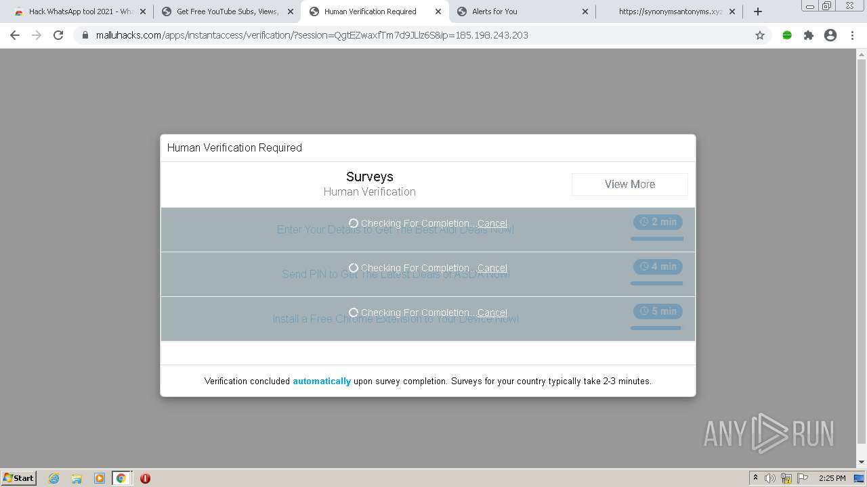Close the Get Free YouTube Subs tab
Viewport: 867px width, 487px height.
[291, 11]
